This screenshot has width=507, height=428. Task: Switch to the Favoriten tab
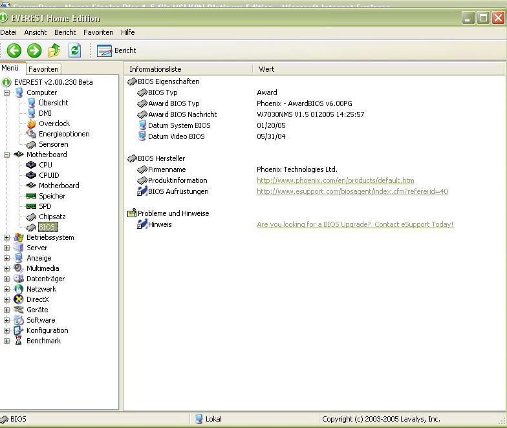coord(43,69)
